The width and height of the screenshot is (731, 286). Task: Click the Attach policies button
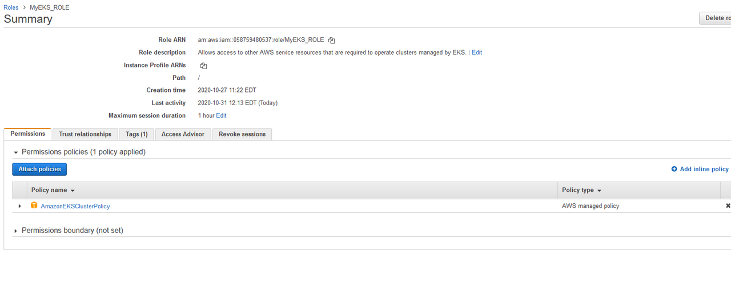coord(39,169)
